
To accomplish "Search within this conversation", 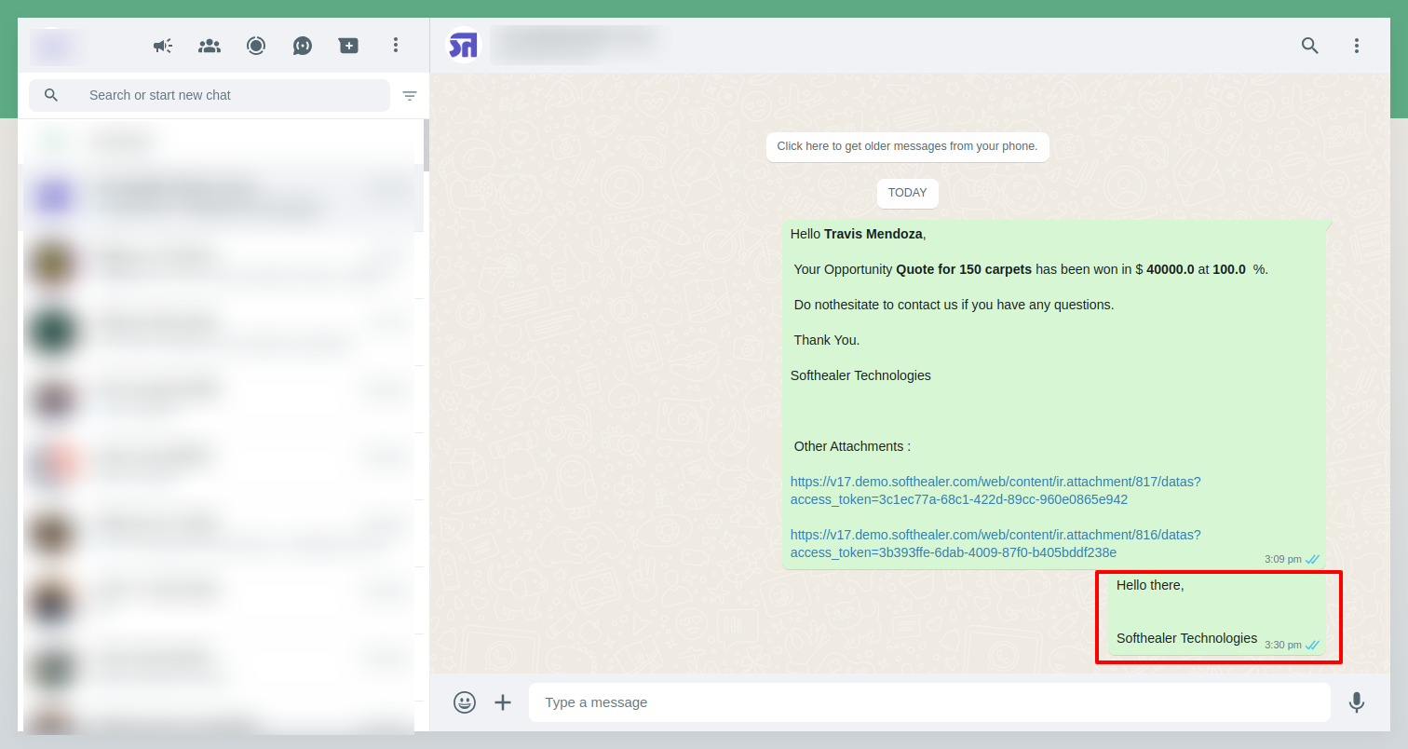I will point(1310,45).
